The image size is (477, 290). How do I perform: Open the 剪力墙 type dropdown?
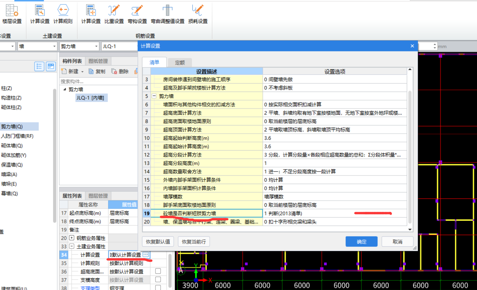tap(96, 46)
